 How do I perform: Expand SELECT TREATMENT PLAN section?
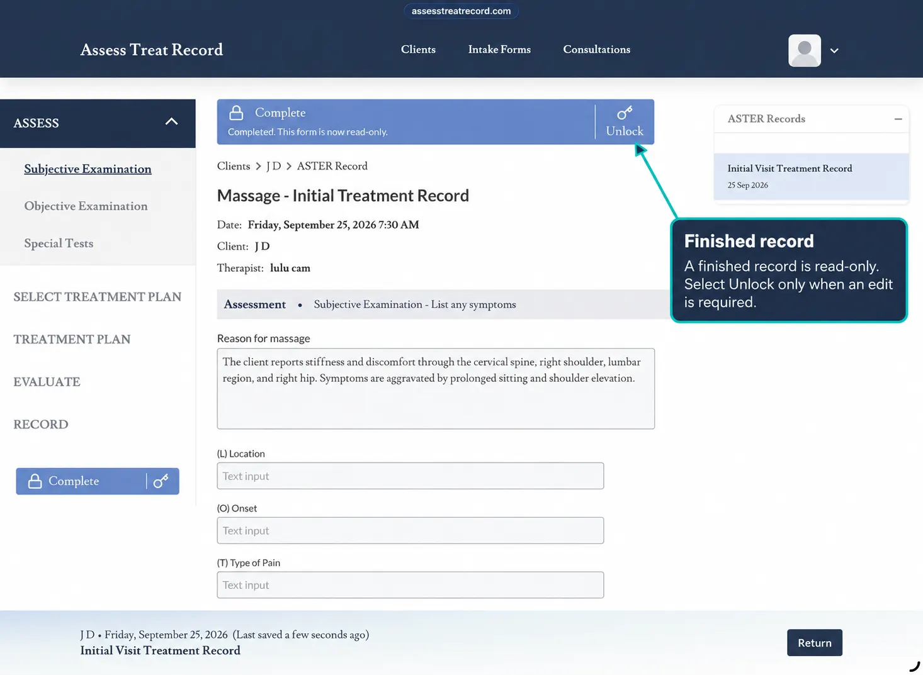[x=98, y=297]
